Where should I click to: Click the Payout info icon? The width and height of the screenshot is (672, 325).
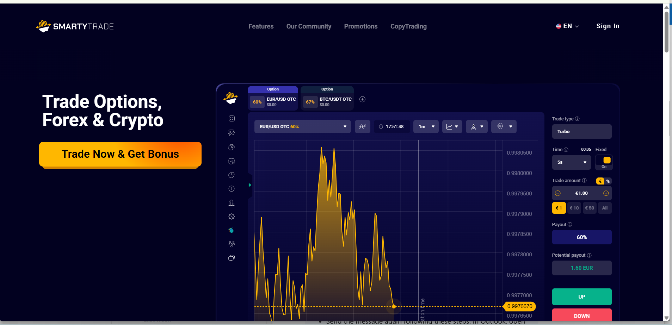click(x=570, y=224)
